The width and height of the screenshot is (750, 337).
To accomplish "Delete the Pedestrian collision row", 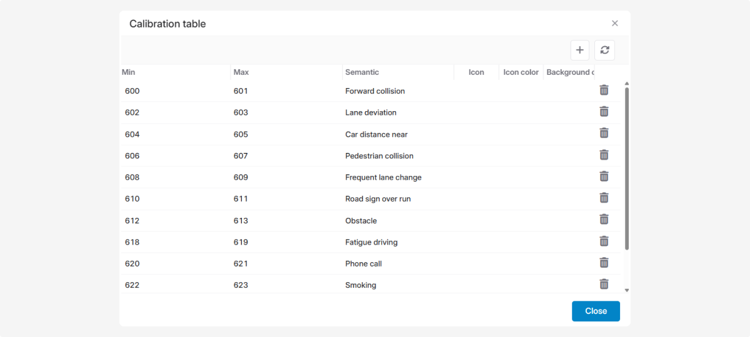I will pos(604,155).
